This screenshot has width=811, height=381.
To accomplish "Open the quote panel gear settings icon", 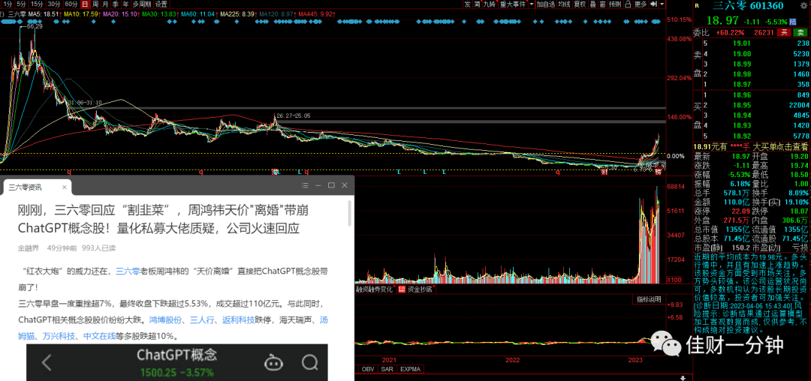I will point(805,4).
